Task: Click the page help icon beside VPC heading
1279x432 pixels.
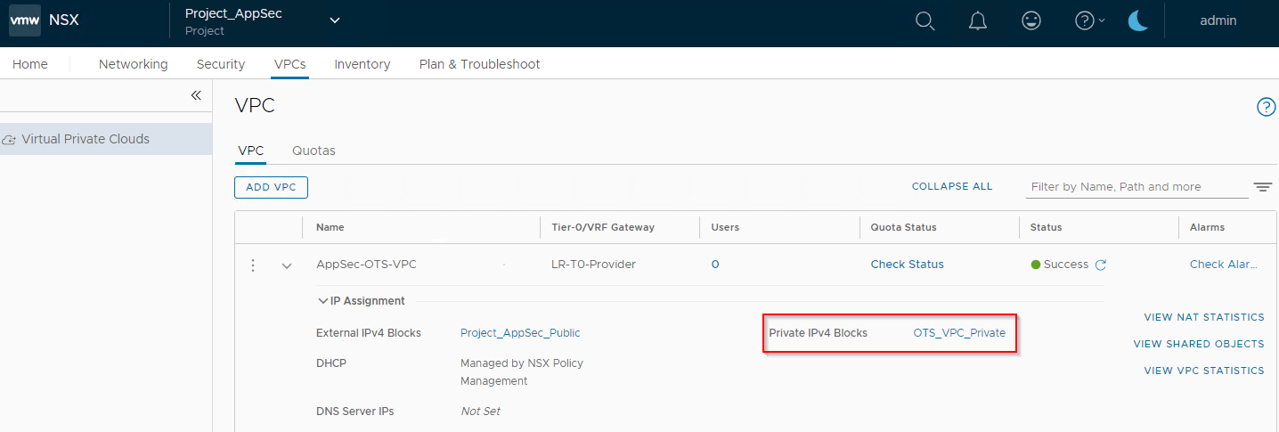Action: (1266, 107)
